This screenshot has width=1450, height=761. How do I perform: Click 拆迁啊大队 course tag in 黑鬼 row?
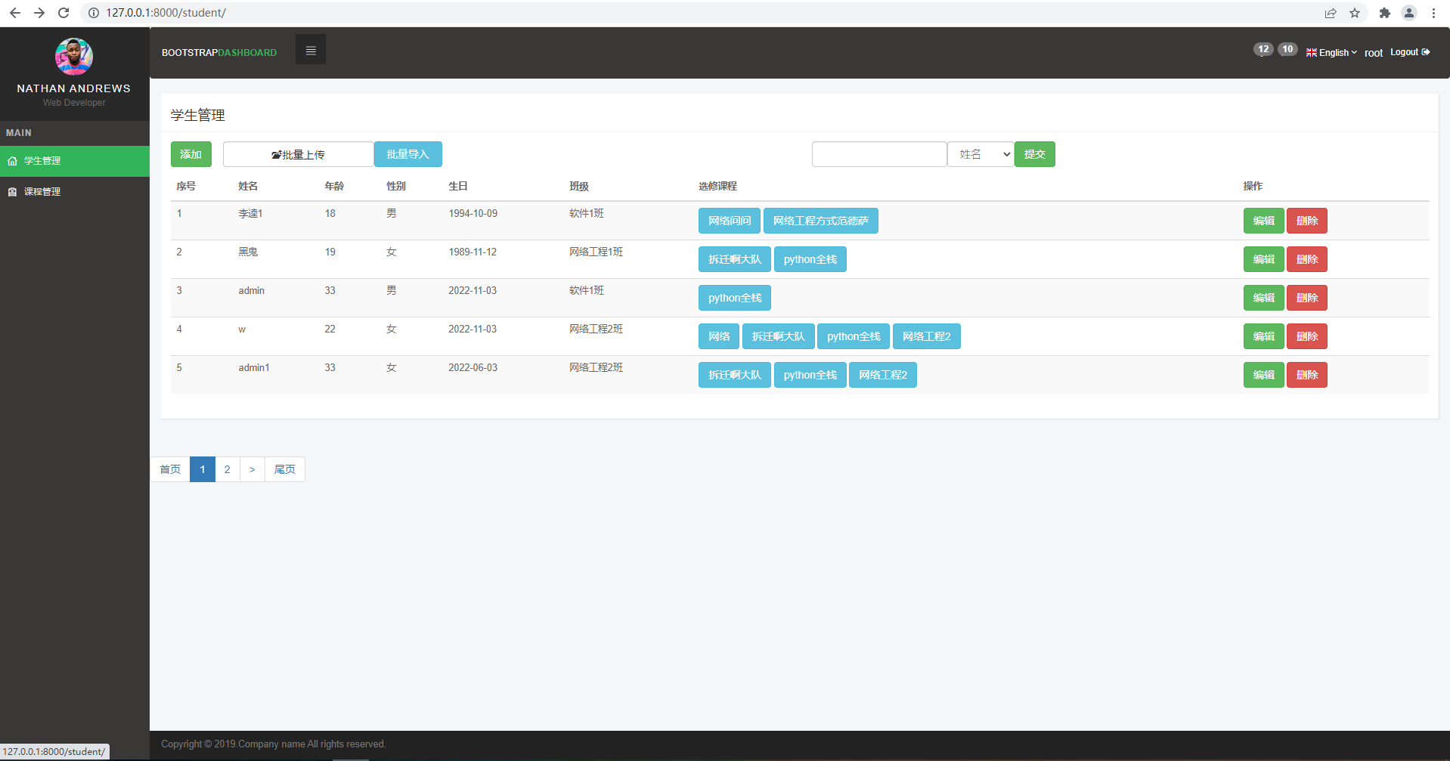[x=735, y=259]
